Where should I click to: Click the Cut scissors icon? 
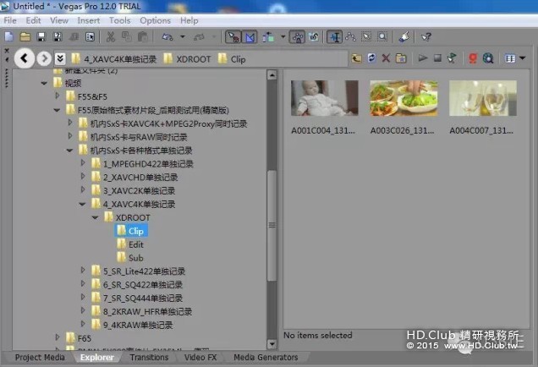[x=111, y=36]
